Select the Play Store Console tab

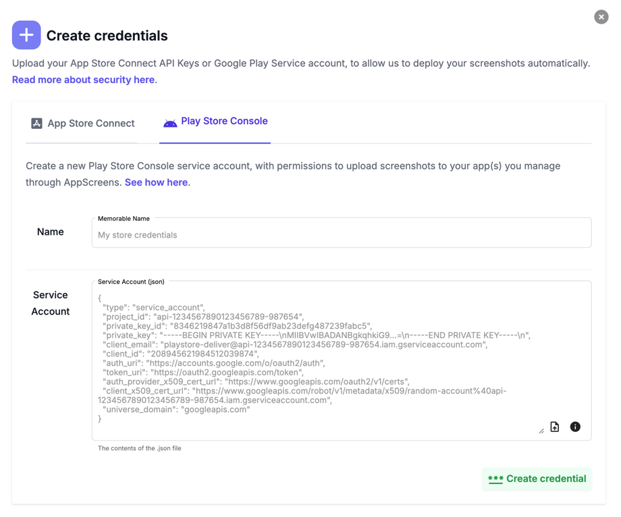(216, 121)
